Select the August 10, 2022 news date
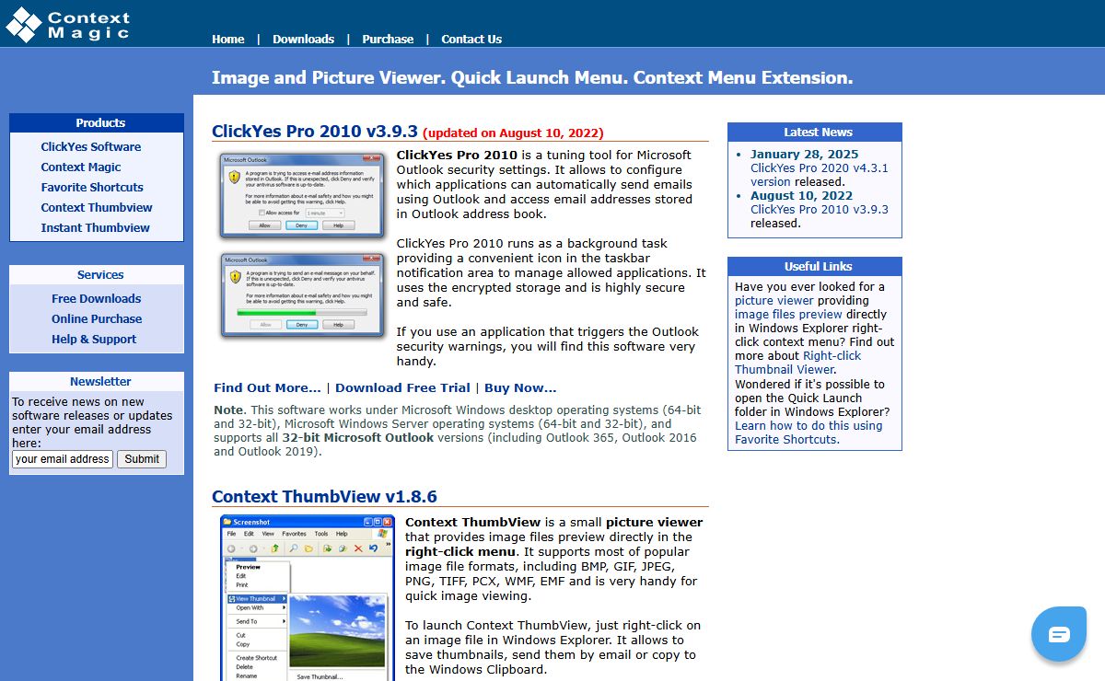The width and height of the screenshot is (1105, 681). [801, 195]
